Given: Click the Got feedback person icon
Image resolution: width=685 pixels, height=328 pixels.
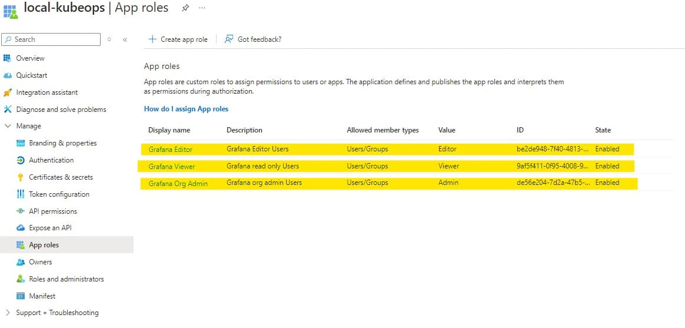Looking at the screenshot, I should (x=229, y=39).
